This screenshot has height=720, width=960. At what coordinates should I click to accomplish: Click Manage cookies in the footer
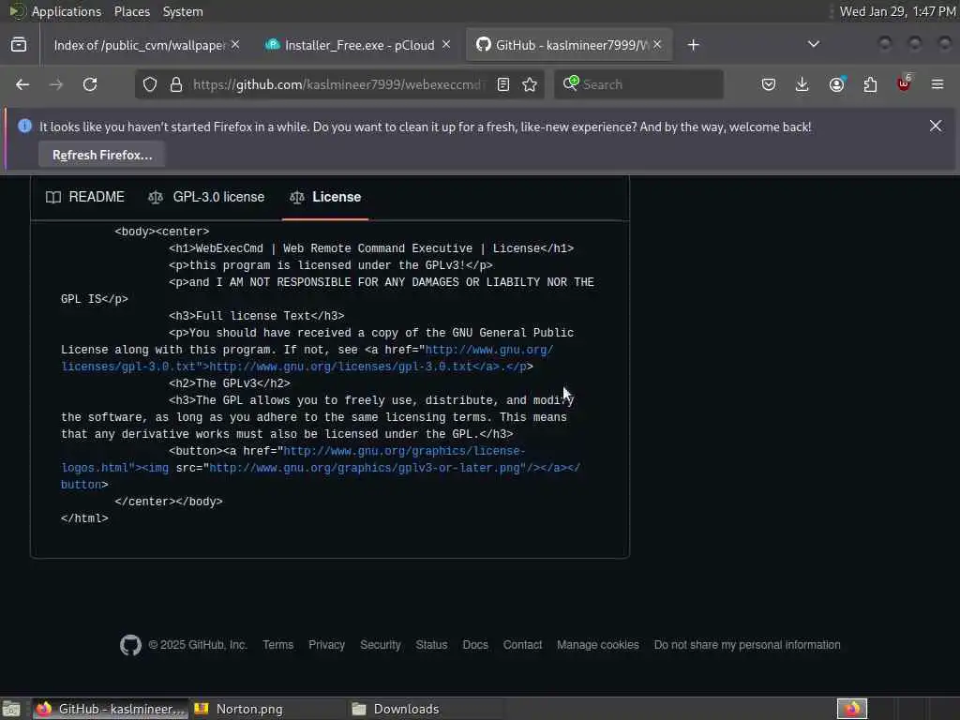tap(598, 645)
